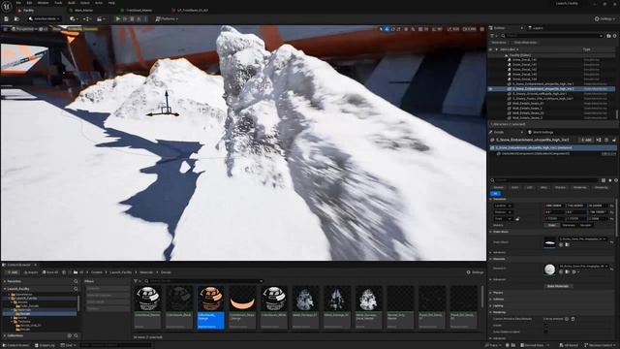620x349 pixels.
Task: Toggle the General filter pill in Details
Action: point(498,187)
